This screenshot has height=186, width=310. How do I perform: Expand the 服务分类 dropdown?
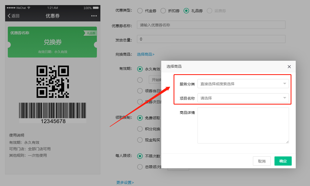click(x=243, y=84)
